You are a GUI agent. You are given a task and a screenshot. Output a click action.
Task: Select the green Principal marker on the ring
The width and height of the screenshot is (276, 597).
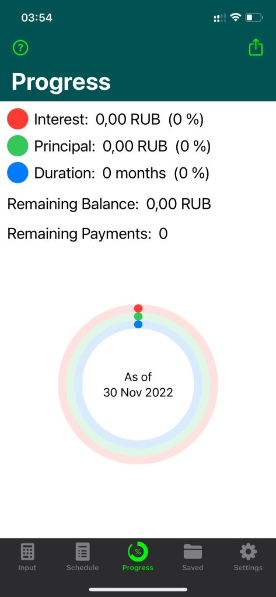(138, 317)
